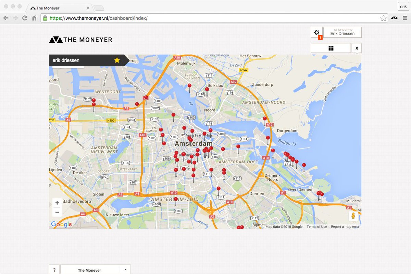Open the Chrome hamburger menu
411x274 pixels.
click(x=405, y=18)
